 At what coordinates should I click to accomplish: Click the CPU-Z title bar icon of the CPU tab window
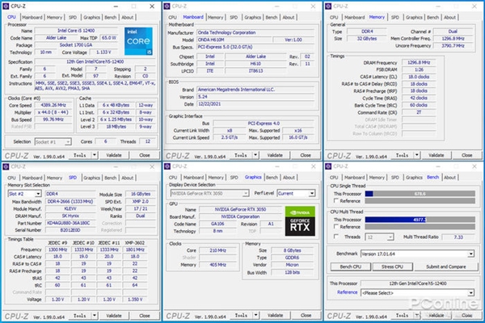6,6
